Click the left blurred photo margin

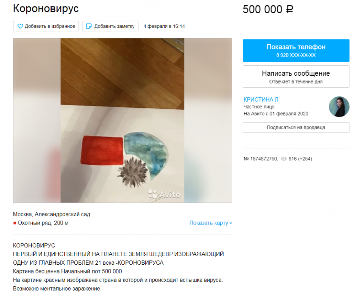tap(37, 120)
